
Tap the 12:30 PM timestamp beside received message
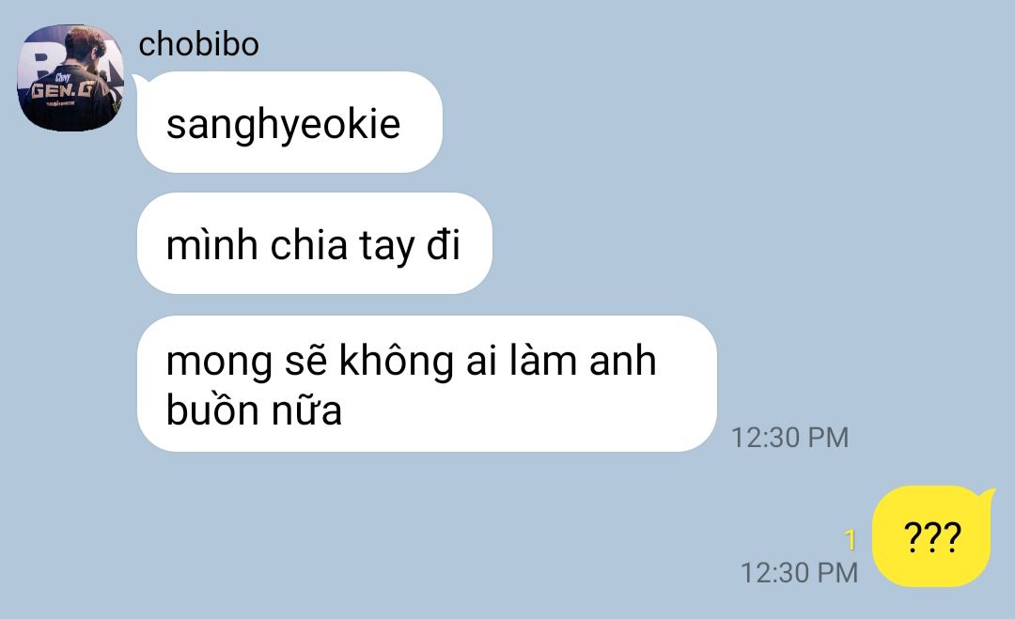point(789,438)
